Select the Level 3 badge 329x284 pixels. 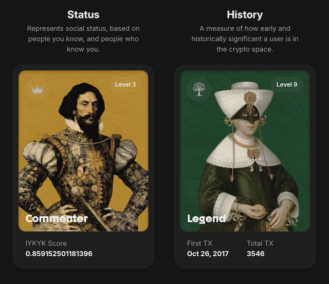click(x=125, y=84)
